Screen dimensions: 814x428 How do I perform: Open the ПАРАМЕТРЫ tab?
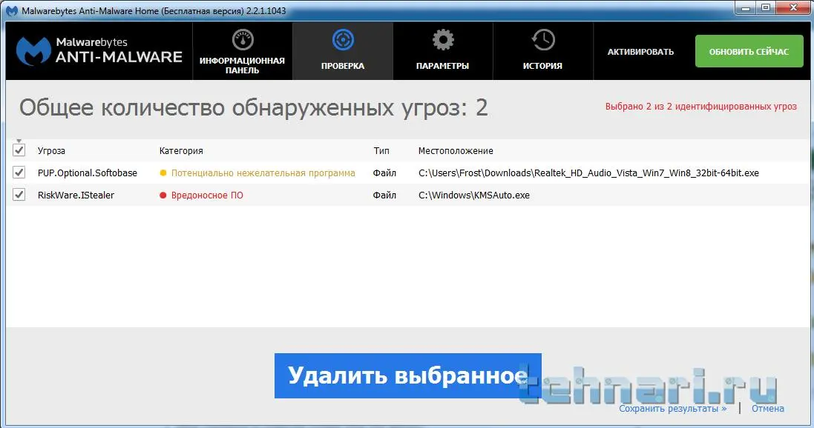click(x=443, y=51)
